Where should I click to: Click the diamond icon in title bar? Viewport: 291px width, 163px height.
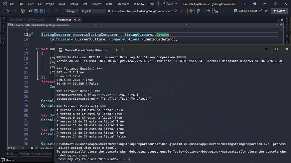[x=255, y=4]
